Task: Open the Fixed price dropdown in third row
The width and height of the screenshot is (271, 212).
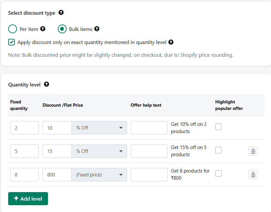Action: click(x=99, y=175)
